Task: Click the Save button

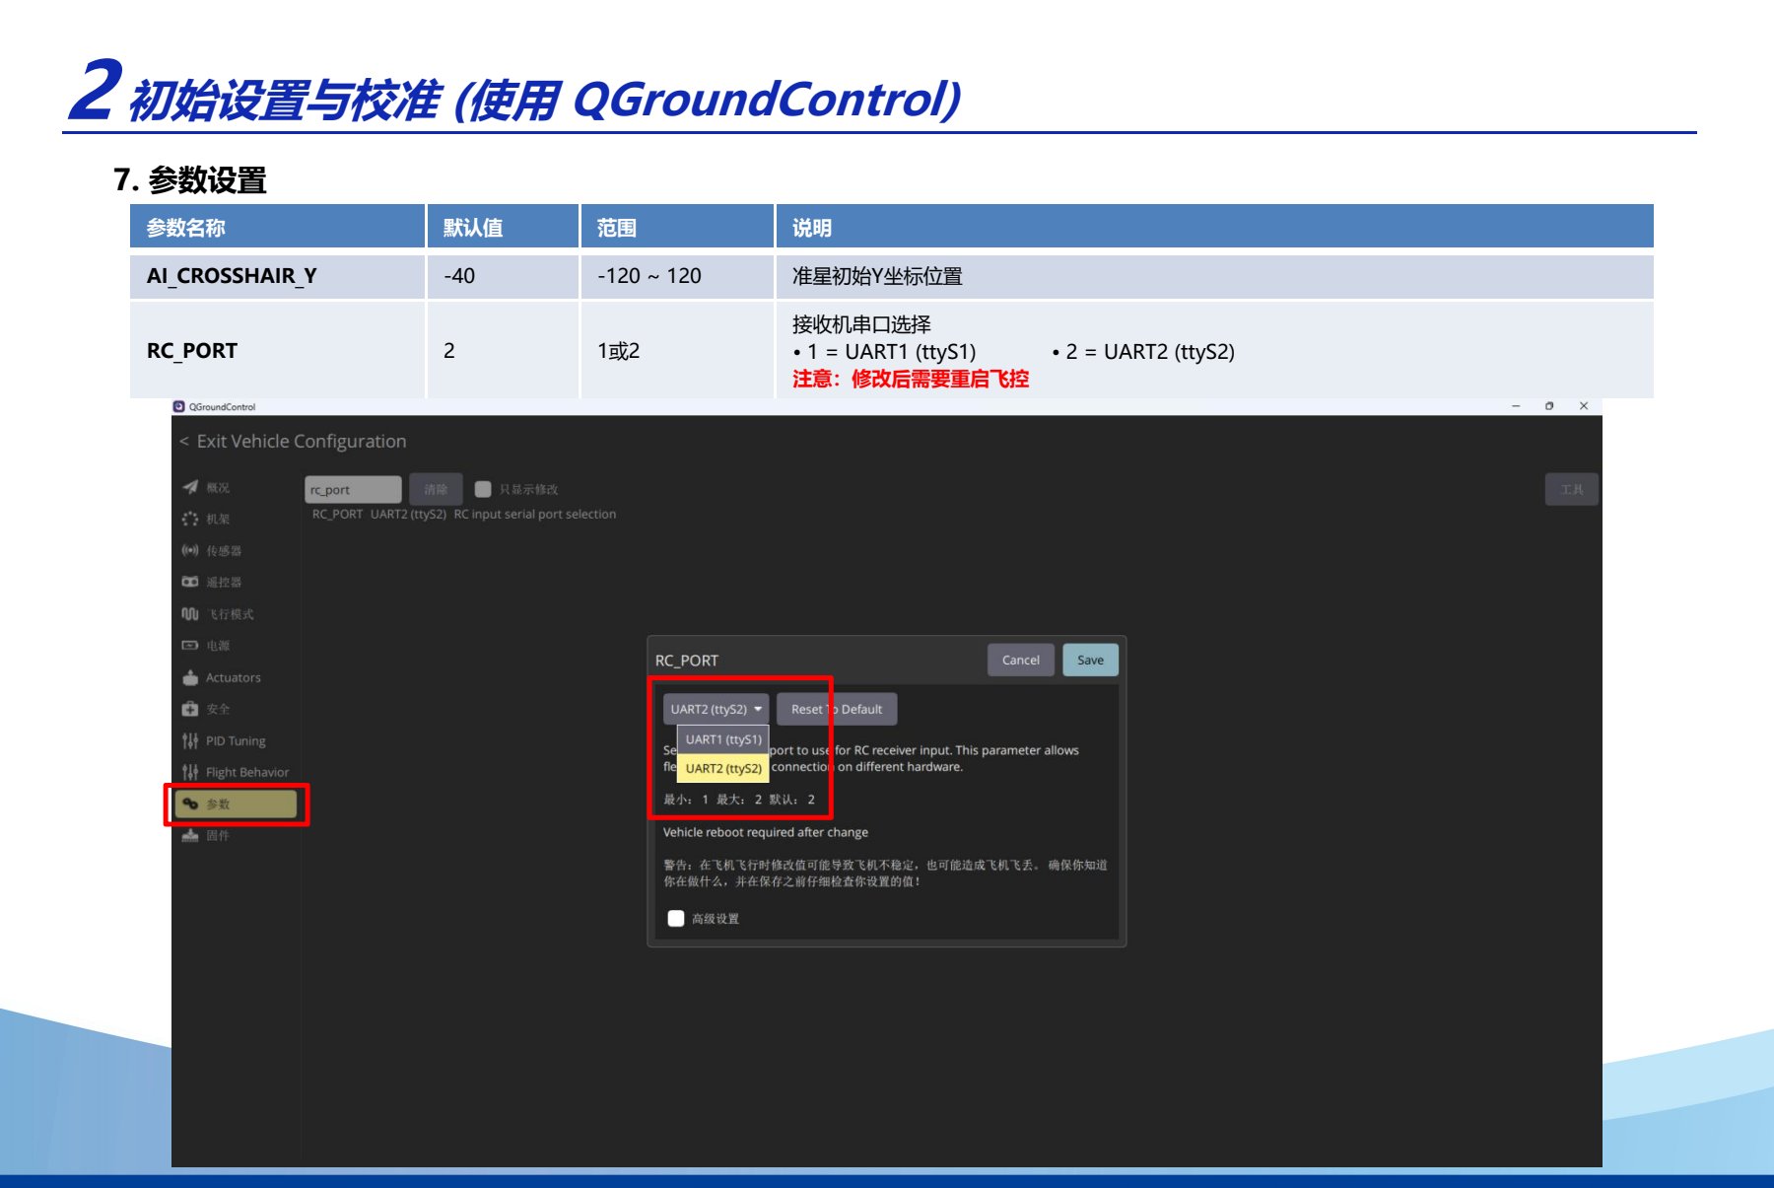Action: (x=1090, y=660)
